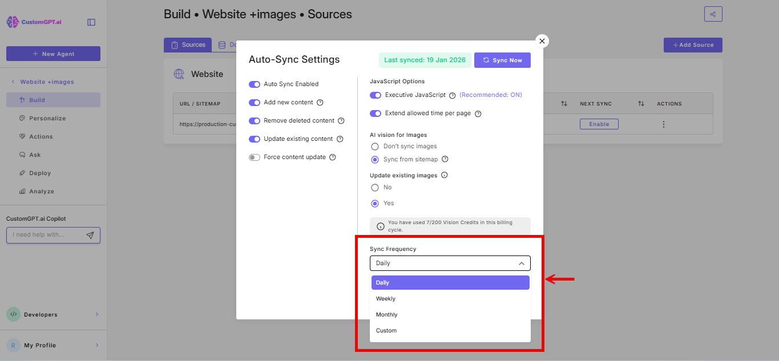Select Don't sync images radio button
This screenshot has width=779, height=361.
point(375,147)
